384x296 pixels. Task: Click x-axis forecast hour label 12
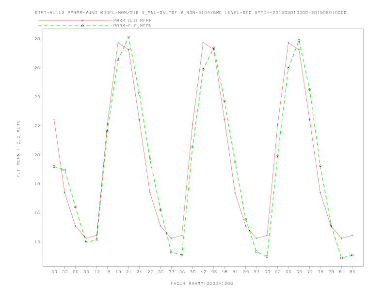click(97, 272)
